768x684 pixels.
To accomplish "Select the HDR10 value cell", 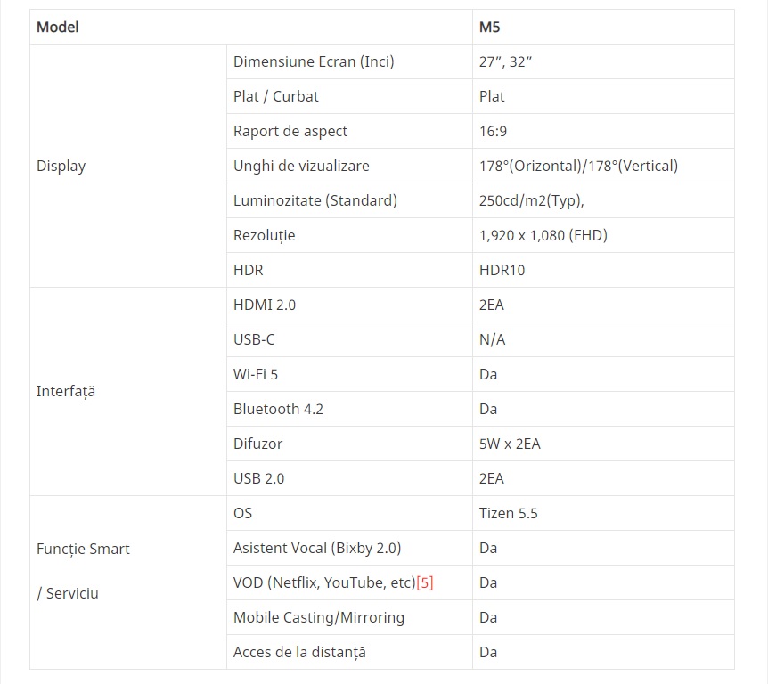I will pos(603,270).
